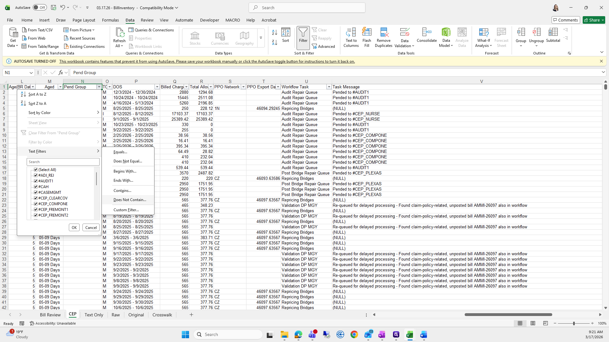
Task: Open the DOS column filter dropdown
Action: point(157,87)
